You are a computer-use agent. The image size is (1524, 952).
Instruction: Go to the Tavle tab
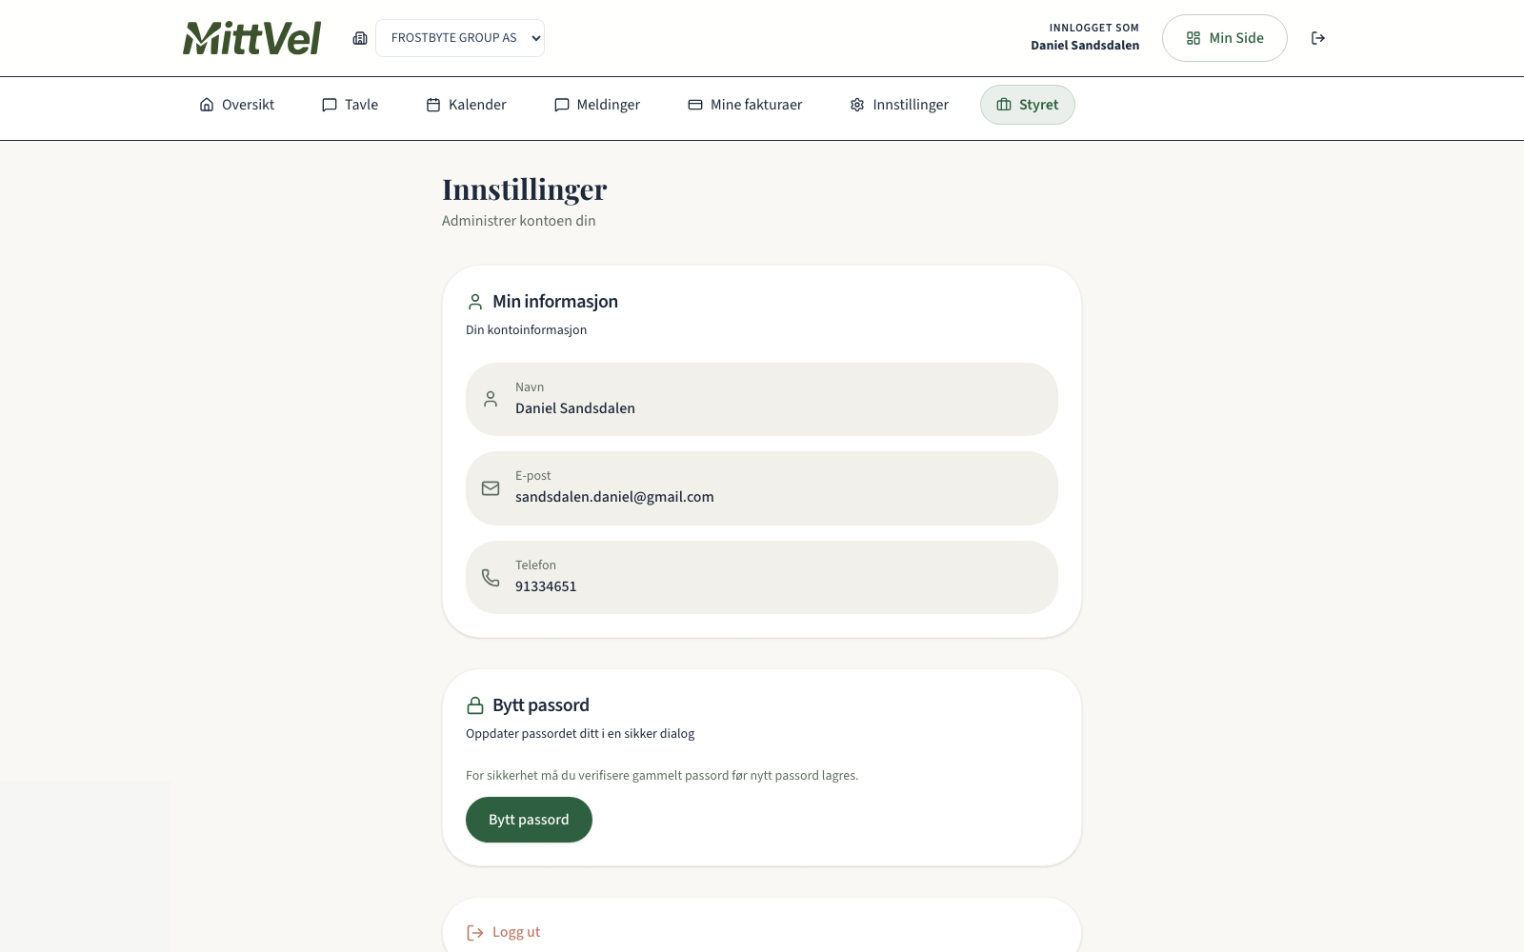pyautogui.click(x=351, y=105)
